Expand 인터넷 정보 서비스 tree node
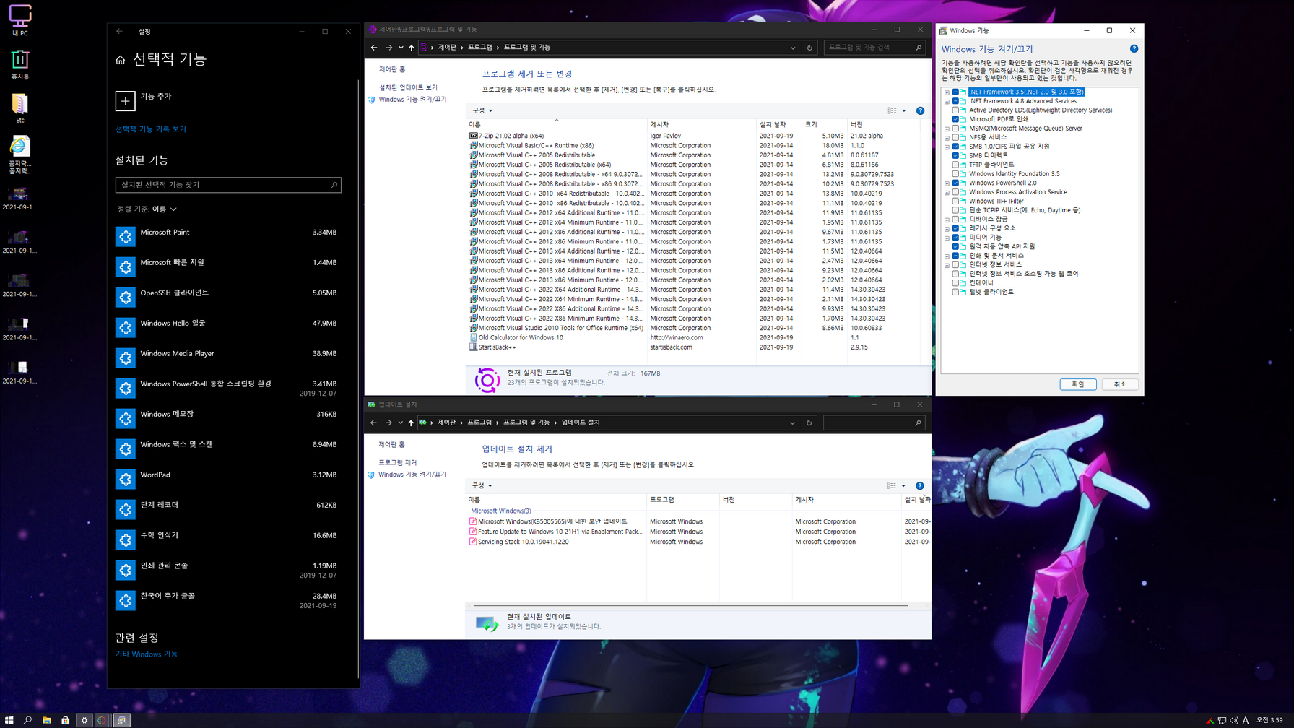This screenshot has height=728, width=1294. [x=947, y=265]
